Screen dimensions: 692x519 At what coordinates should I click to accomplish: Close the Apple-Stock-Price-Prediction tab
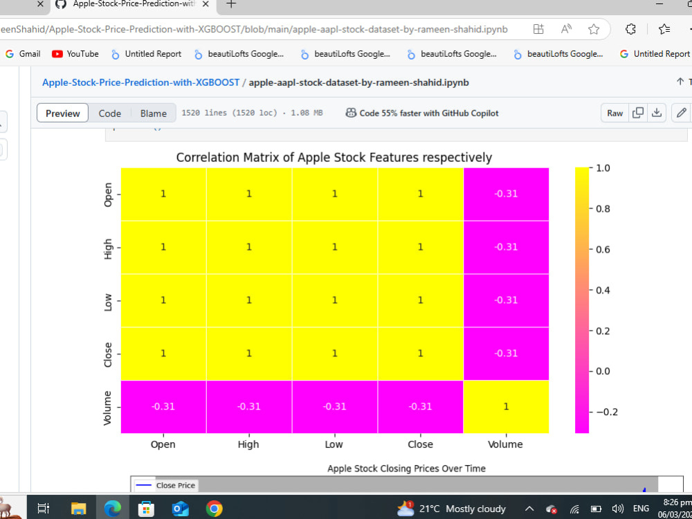(x=206, y=4)
